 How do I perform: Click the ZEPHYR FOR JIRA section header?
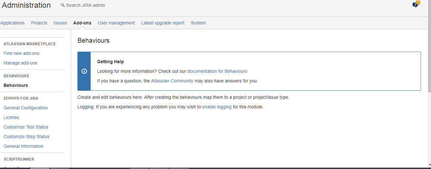coord(21,98)
